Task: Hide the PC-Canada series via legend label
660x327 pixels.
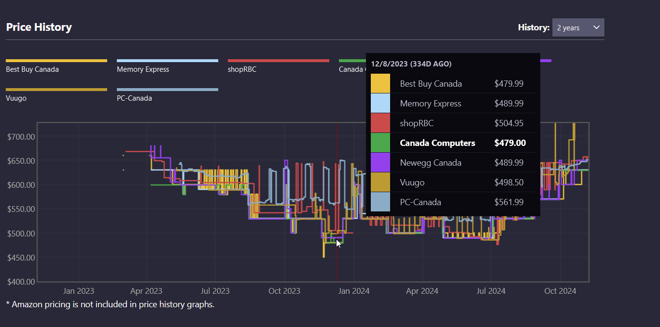Action: [134, 98]
